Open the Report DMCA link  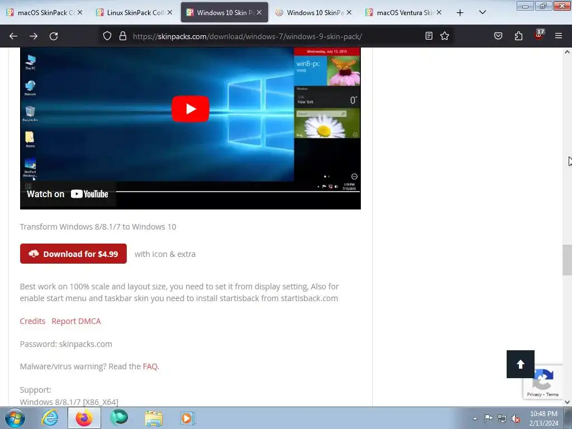coord(76,321)
